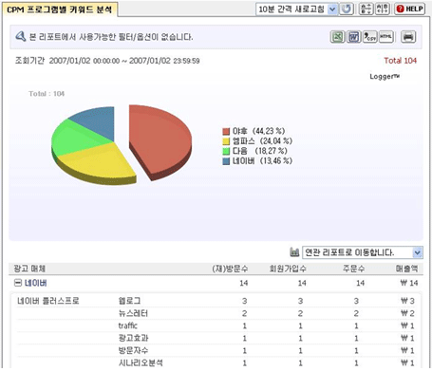Collapse the 네이버 row
Image resolution: width=432 pixels, height=371 pixels.
click(18, 283)
